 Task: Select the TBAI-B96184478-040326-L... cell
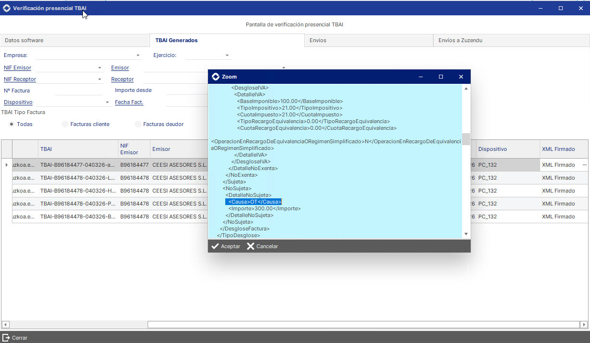pyautogui.click(x=78, y=178)
